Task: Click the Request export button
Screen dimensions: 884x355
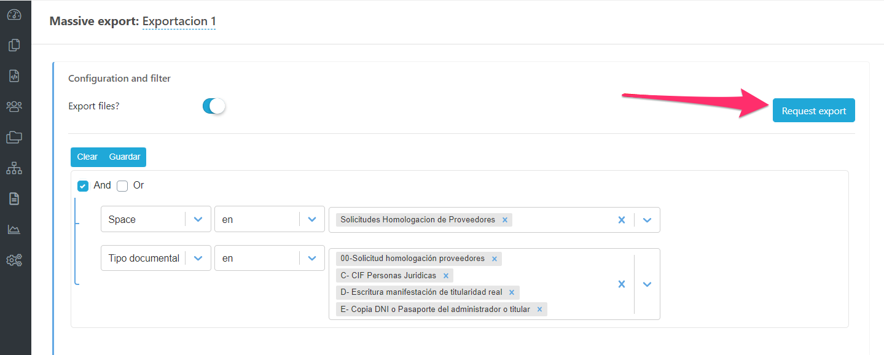Action: coord(813,111)
